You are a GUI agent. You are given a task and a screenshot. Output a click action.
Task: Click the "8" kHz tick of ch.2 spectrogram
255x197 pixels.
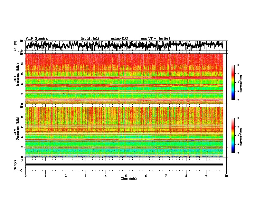point(22,117)
